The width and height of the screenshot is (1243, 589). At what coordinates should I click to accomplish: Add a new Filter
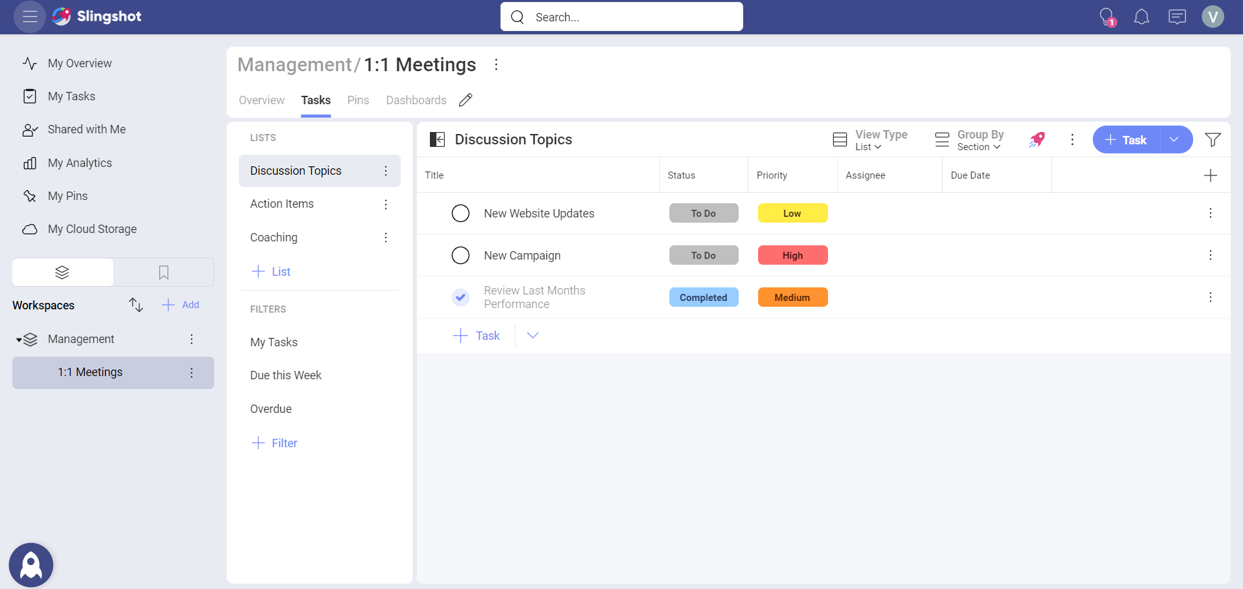point(274,443)
